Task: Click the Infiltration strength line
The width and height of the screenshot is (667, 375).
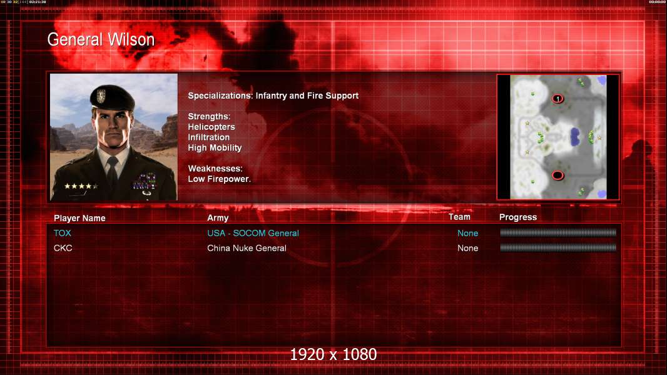Action: [208, 137]
